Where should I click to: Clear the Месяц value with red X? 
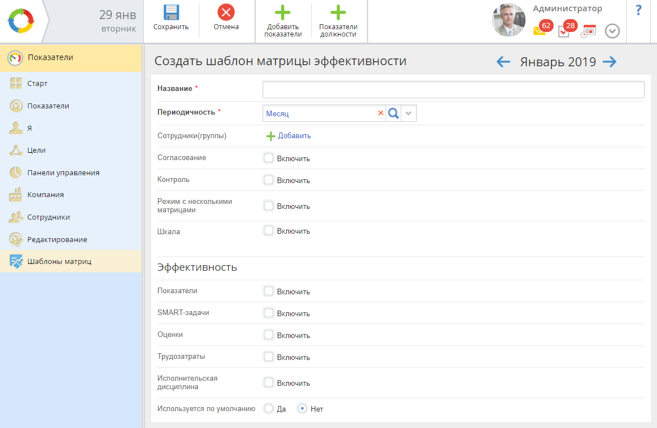pyautogui.click(x=380, y=113)
